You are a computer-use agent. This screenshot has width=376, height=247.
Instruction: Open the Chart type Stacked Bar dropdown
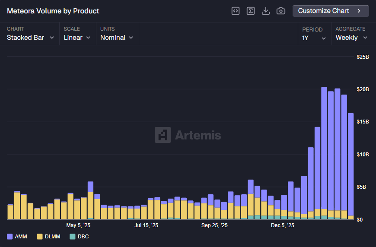click(30, 38)
